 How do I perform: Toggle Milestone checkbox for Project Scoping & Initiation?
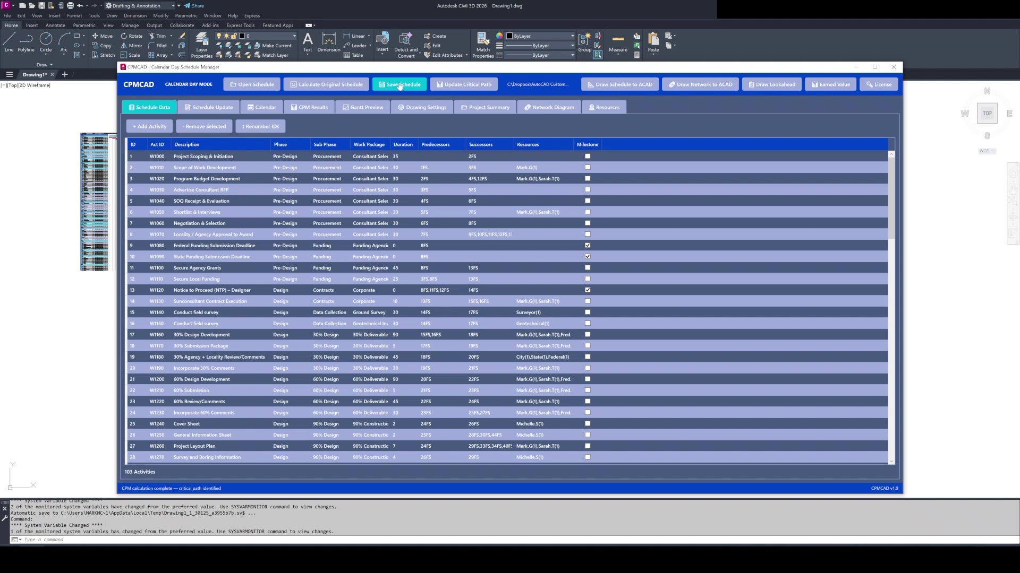[x=588, y=156]
